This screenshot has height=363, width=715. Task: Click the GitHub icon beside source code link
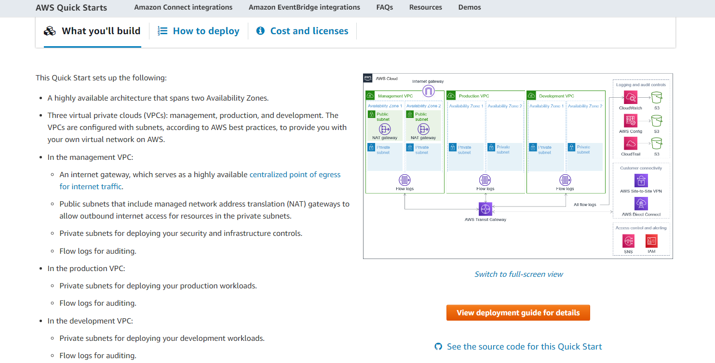pyautogui.click(x=438, y=347)
